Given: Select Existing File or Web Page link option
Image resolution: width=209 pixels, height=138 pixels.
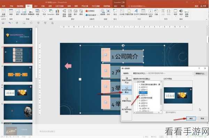Looking at the screenshot, I should point(127,80).
